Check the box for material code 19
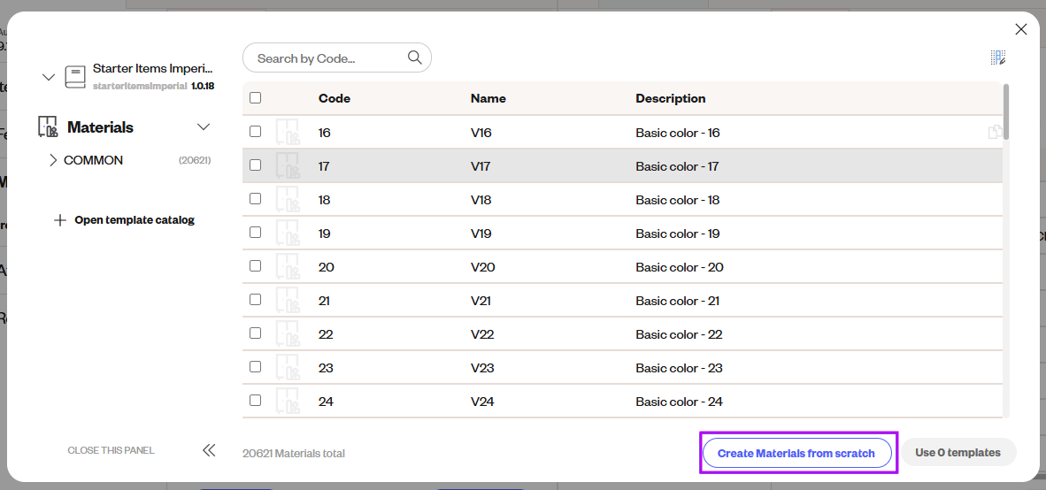 pos(255,232)
